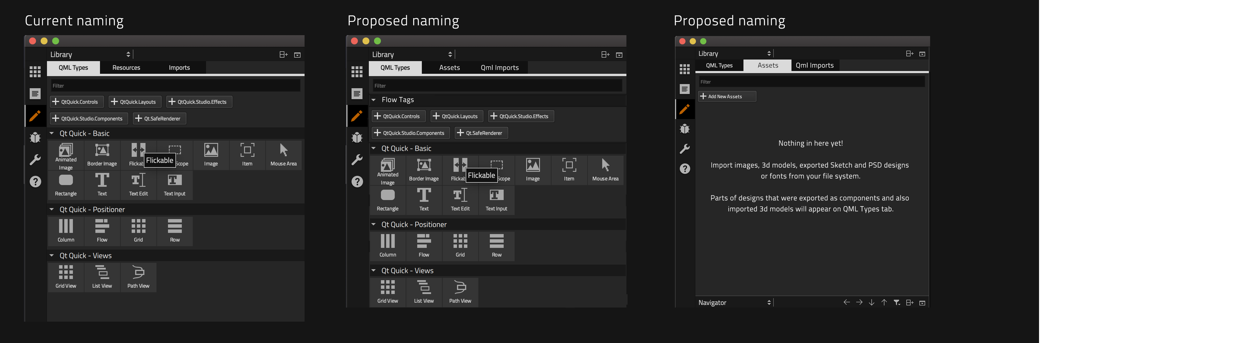Add QtQuick.Controls import in Current naming panel
The height and width of the screenshot is (343, 1256).
(x=77, y=102)
